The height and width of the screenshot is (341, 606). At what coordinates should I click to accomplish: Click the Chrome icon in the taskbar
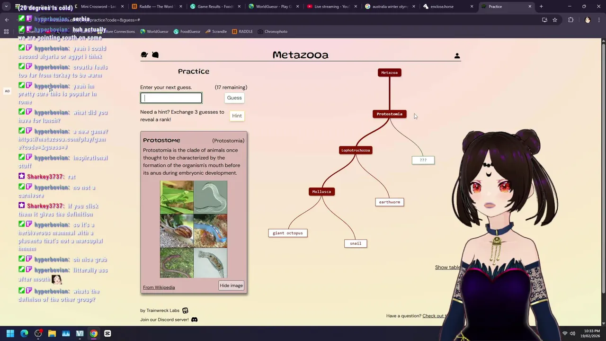click(x=94, y=333)
